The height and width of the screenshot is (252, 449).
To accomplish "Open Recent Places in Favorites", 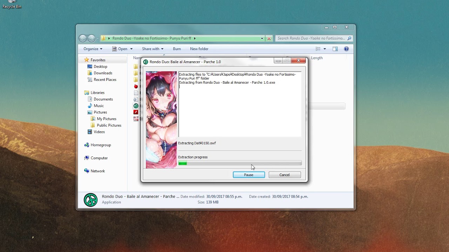I will click(x=105, y=79).
